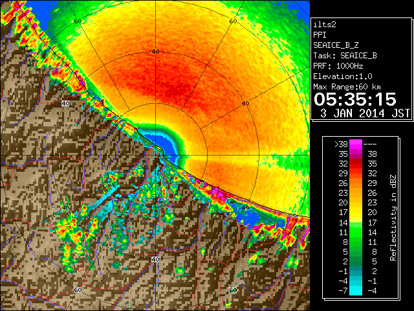Click the "40" range label south of radar
The width and height of the screenshot is (414, 311).
[155, 260]
